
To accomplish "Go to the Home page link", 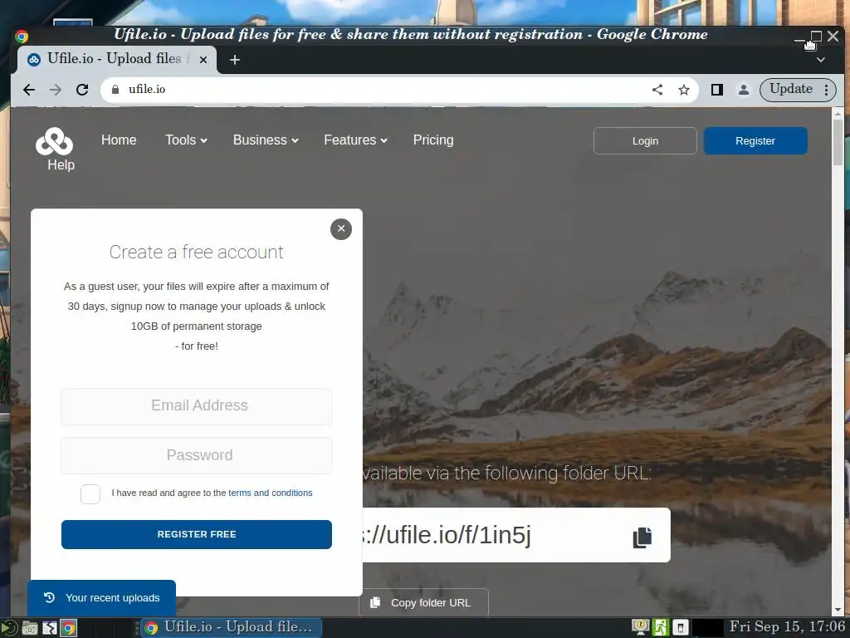I will coord(119,140).
